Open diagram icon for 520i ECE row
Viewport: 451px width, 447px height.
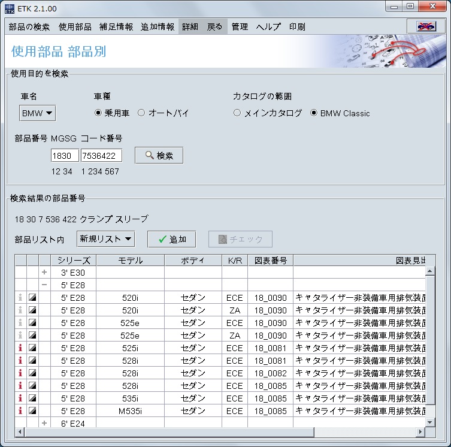click(32, 297)
